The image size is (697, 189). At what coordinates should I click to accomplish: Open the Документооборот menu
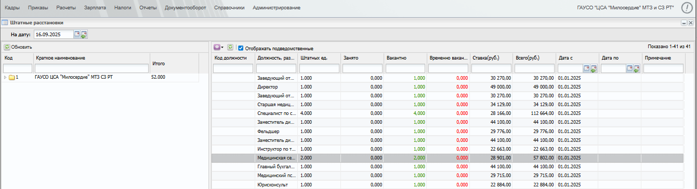(185, 8)
